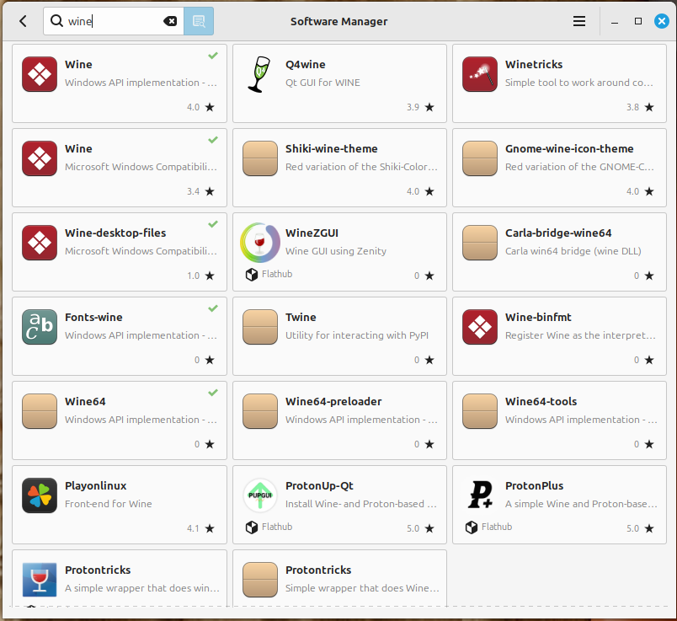Select the Q4wine title
Viewport: 677px width, 621px height.
(306, 64)
